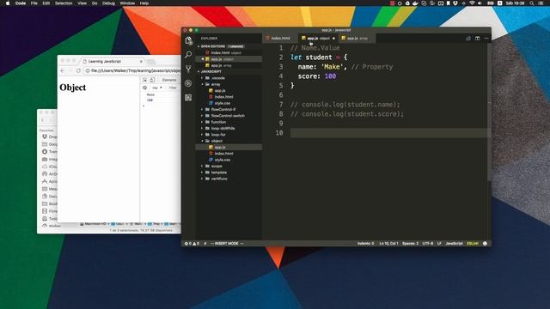The height and width of the screenshot is (309, 550).
Task: Click the split editor icon in VS Code
Action: (x=478, y=38)
